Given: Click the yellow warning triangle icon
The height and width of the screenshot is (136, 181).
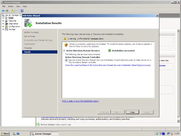Looking at the screenshot, I should click(x=65, y=39).
